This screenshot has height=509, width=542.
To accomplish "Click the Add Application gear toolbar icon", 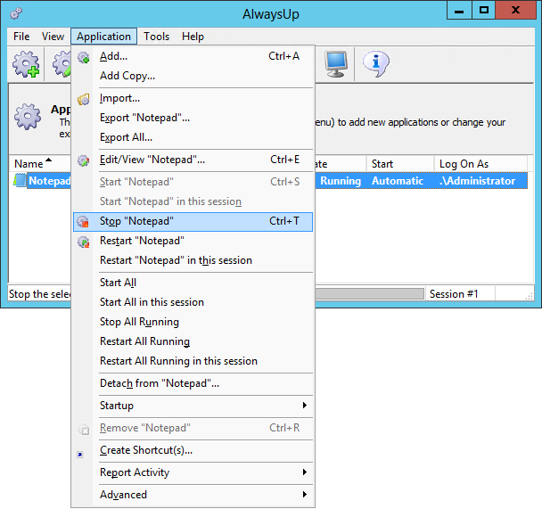I will [x=26, y=64].
